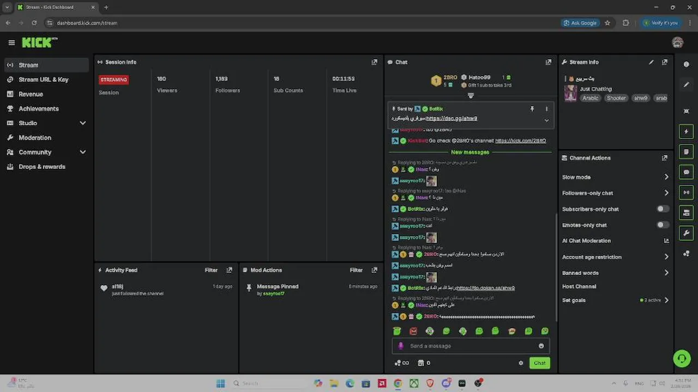Open emoji picker in message box
Screen dimensions: 698x392
[x=541, y=346]
